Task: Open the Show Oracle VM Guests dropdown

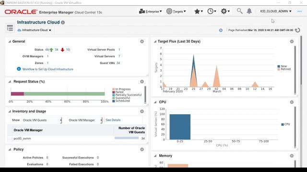Action: tap(42, 120)
